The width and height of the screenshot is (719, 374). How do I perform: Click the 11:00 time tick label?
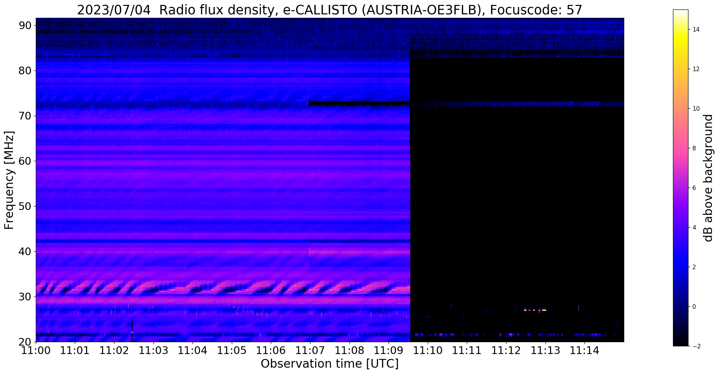(x=36, y=350)
